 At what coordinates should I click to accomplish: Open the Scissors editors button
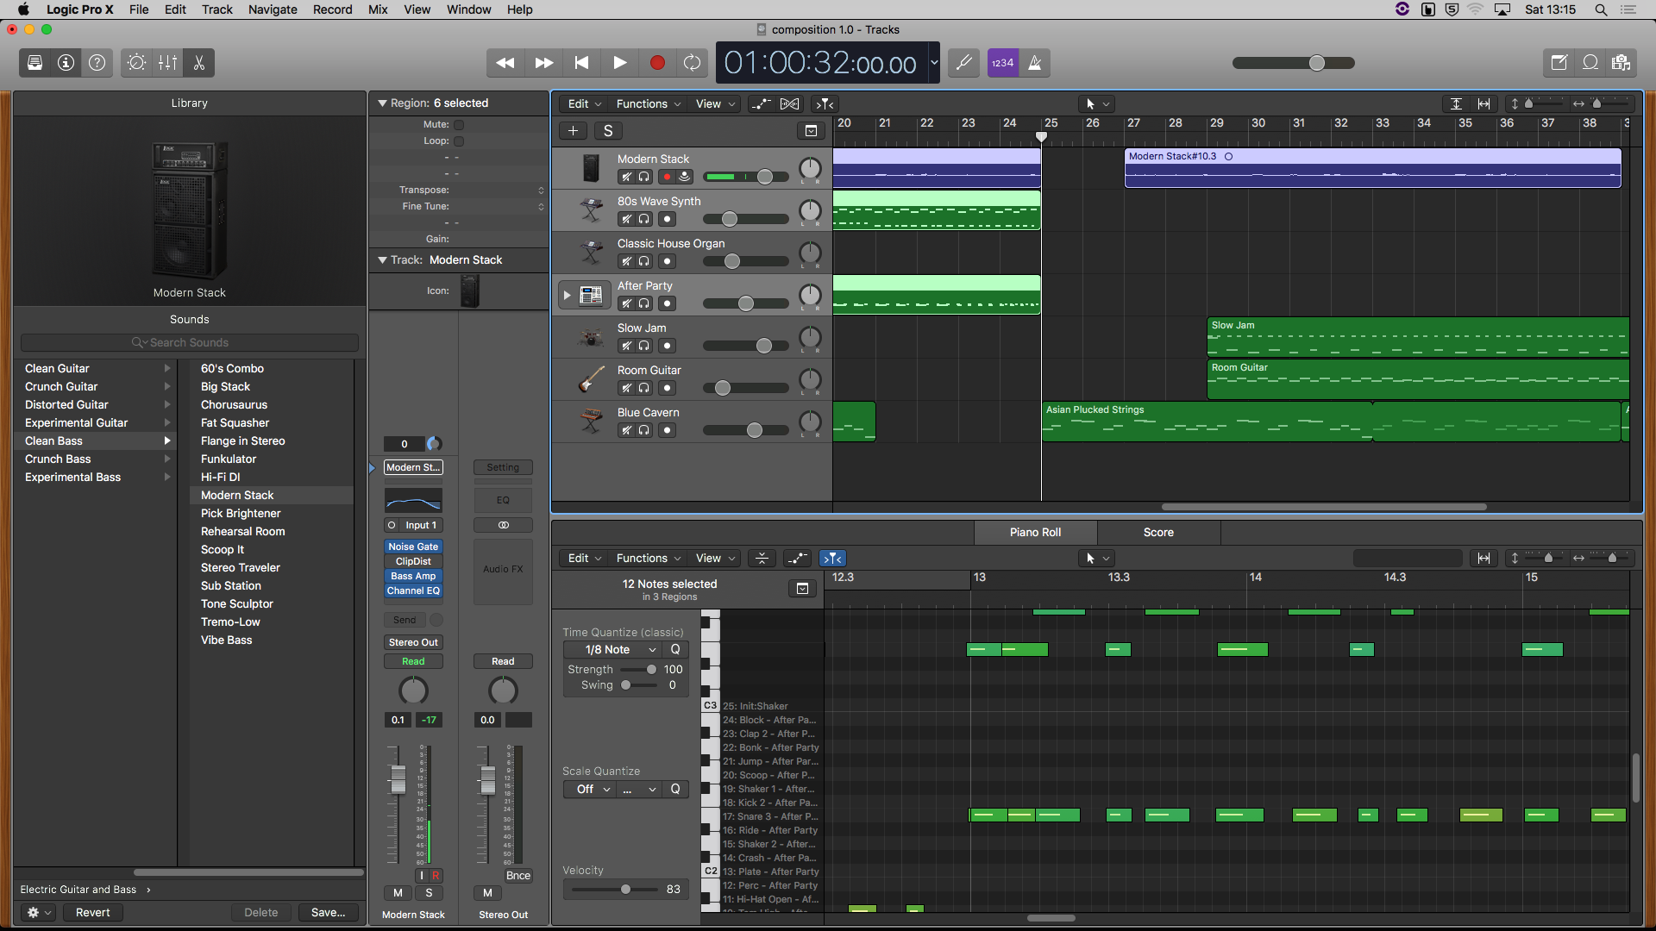click(199, 63)
